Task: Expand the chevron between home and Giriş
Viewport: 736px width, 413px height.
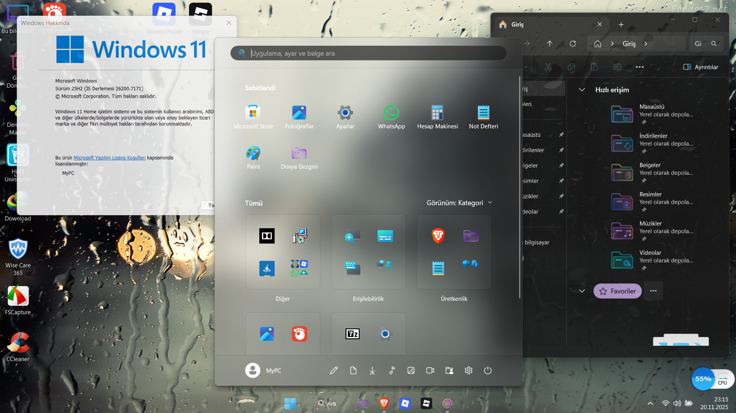Action: (612, 44)
